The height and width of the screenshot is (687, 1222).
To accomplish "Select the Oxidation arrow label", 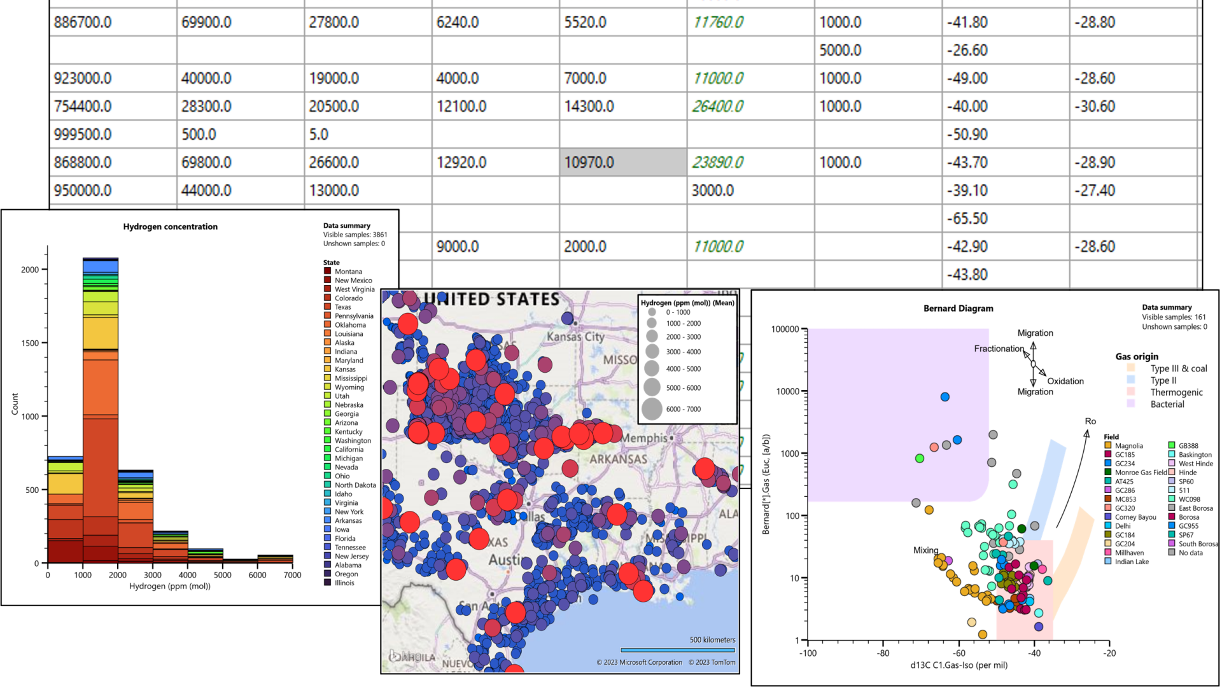I will pos(1065,381).
